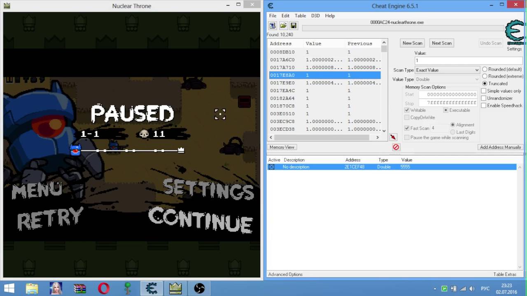The image size is (527, 296).
Task: Open the process list computer icon
Action: (273, 25)
